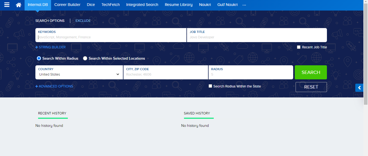368x156 pixels.
Task: Select Search Within Selected Locations option
Action: click(x=85, y=58)
